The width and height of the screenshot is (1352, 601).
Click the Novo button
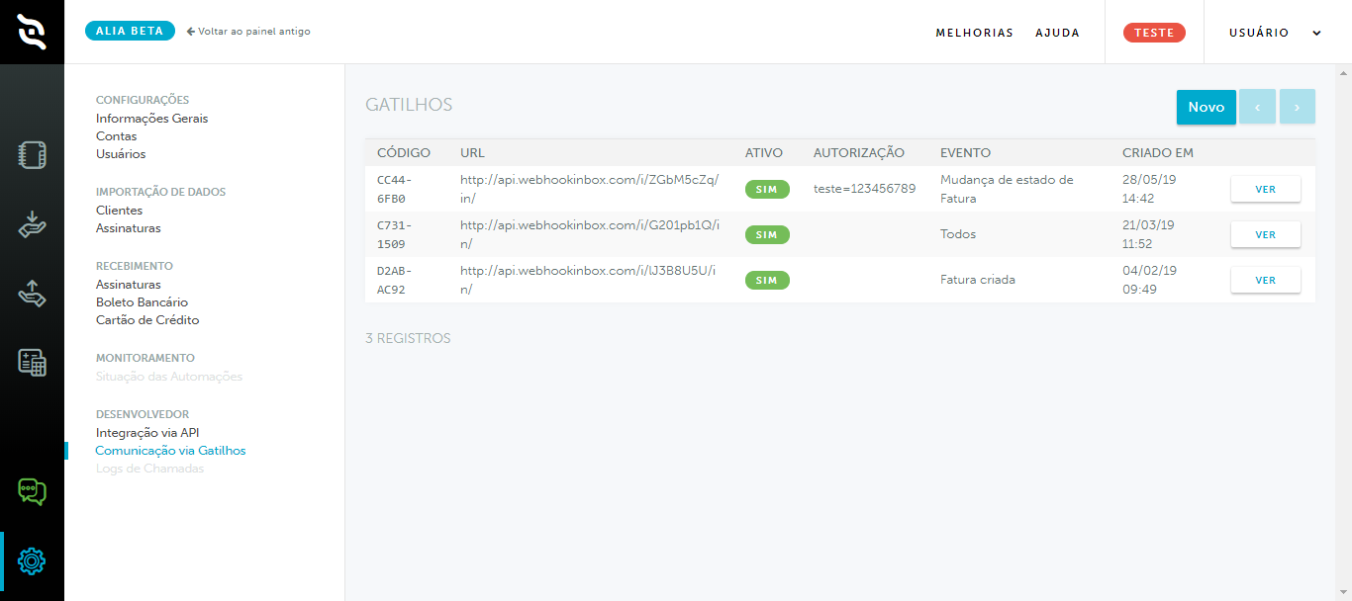point(1206,107)
